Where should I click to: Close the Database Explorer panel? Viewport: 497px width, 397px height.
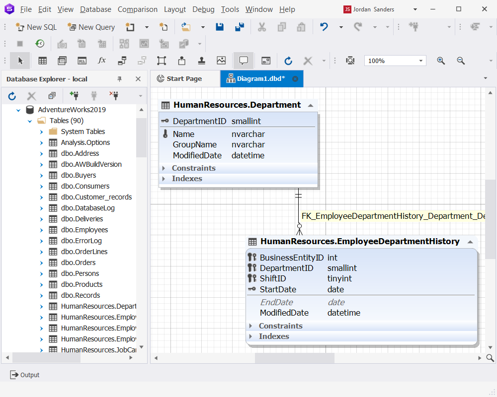(138, 79)
